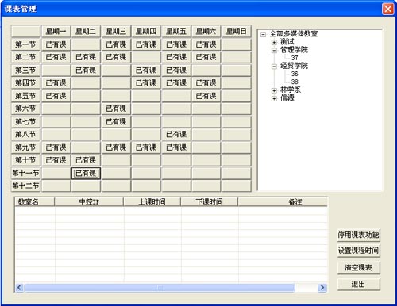Viewport: 397px width, 306px height.
Task: Click the 第十二节 row header
Action: 25,186
